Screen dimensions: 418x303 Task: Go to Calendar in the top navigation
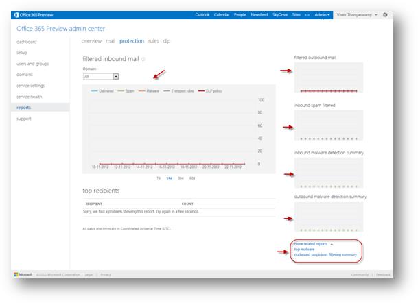point(222,14)
